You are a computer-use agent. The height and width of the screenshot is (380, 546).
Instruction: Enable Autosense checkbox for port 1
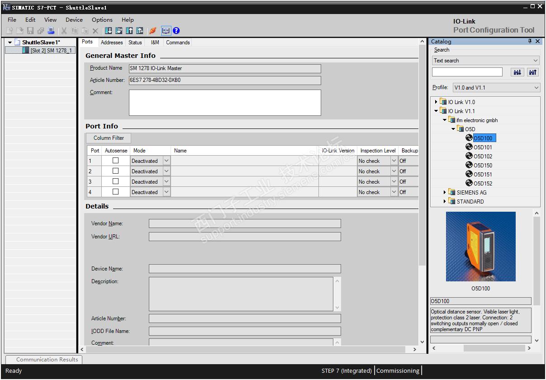[x=115, y=161]
